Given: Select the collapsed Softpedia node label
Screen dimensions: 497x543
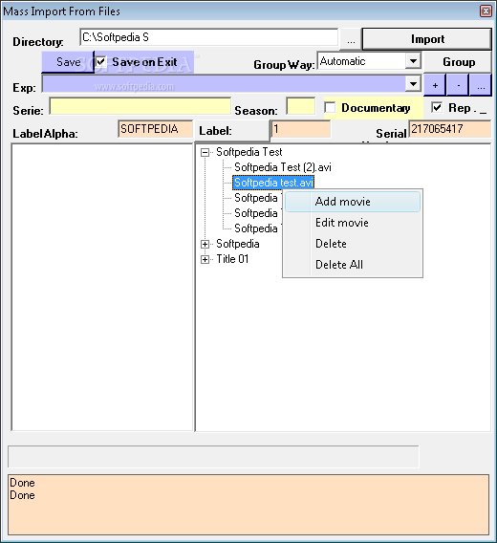Looking at the screenshot, I should pos(238,244).
